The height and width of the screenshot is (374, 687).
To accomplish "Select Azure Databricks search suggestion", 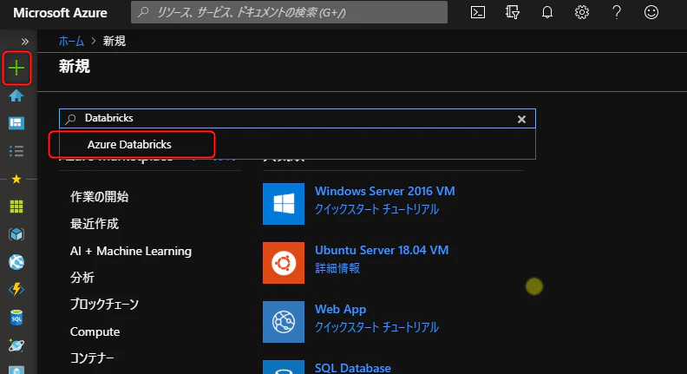I will click(x=129, y=145).
